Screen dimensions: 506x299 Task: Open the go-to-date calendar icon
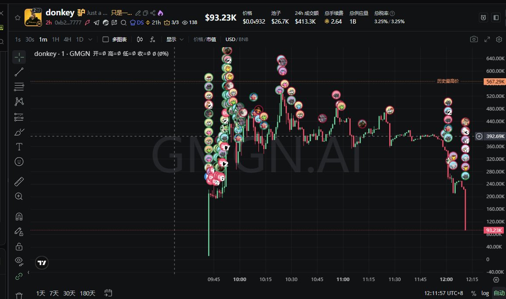click(108, 293)
